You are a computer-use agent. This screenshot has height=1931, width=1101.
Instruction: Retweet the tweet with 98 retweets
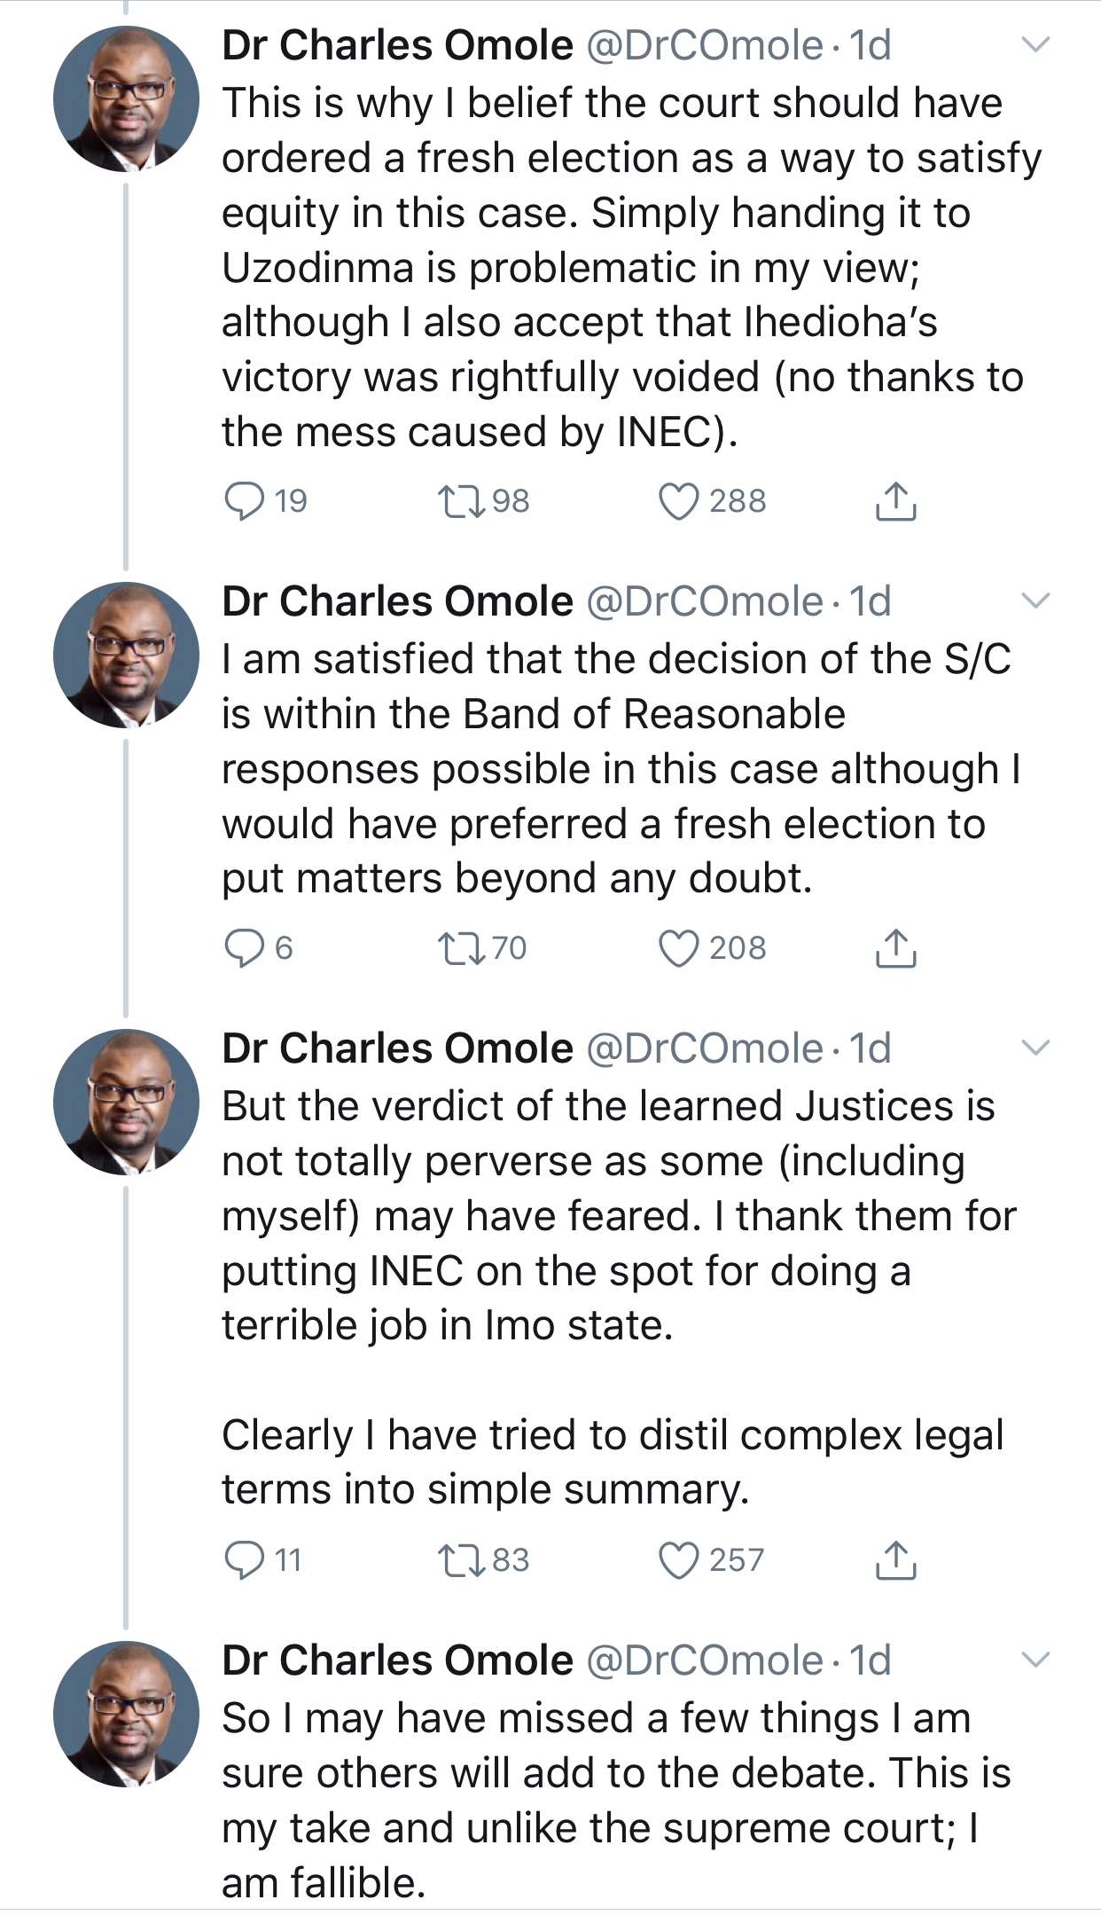point(462,501)
